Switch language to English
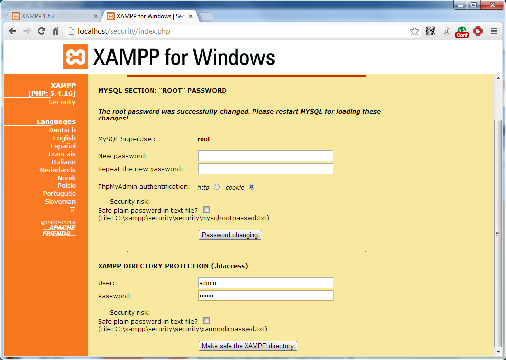 64,138
